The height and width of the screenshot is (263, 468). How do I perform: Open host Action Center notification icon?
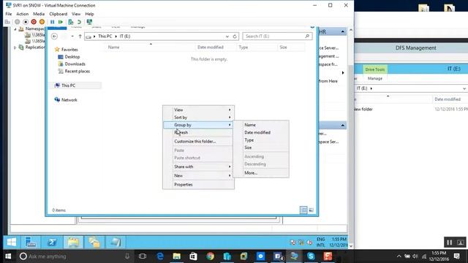[456, 256]
